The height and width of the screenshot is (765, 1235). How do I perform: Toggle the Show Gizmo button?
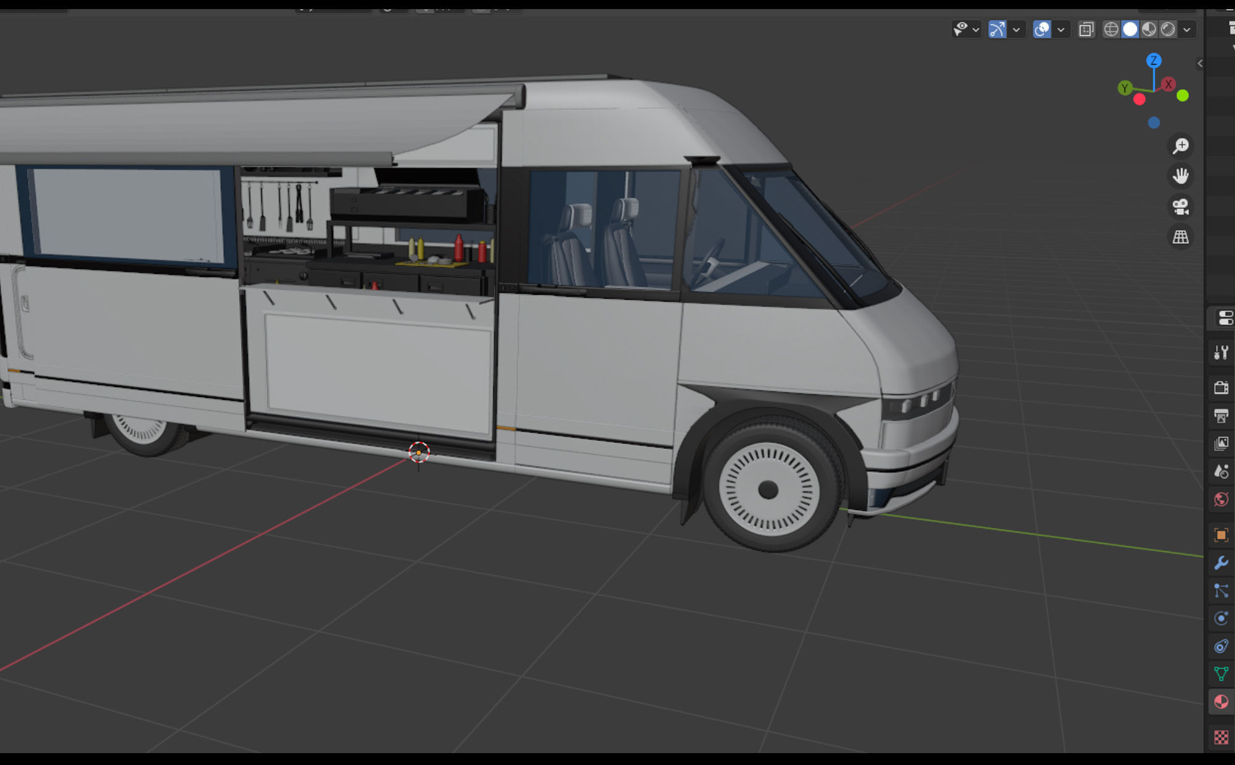click(997, 29)
